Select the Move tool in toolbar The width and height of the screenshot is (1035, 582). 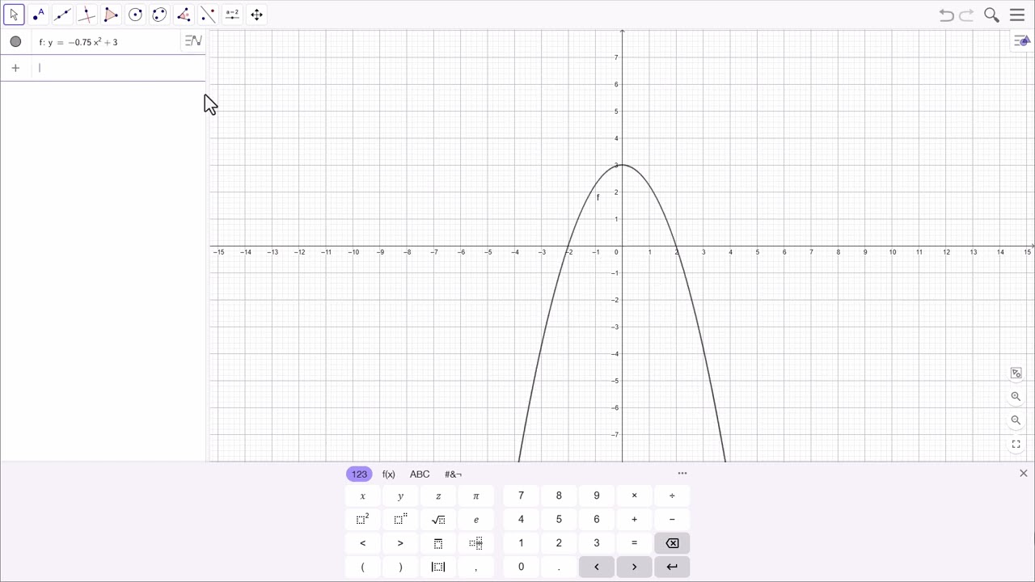14,15
